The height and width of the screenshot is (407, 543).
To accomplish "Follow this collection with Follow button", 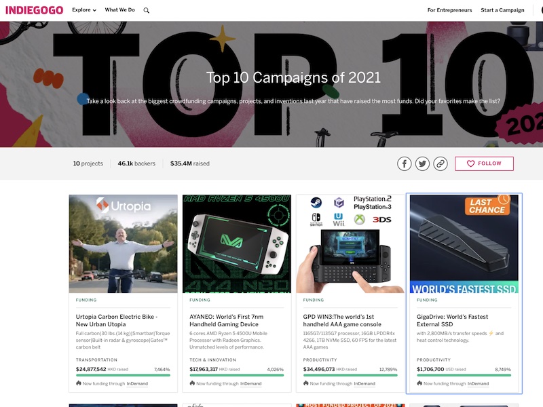I will coord(484,163).
